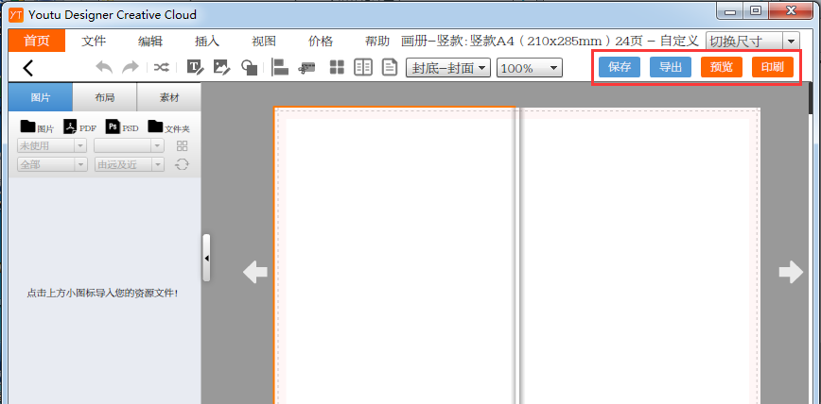The image size is (821, 404).
Task: Switch to the 布局 panel tab
Action: pos(105,97)
